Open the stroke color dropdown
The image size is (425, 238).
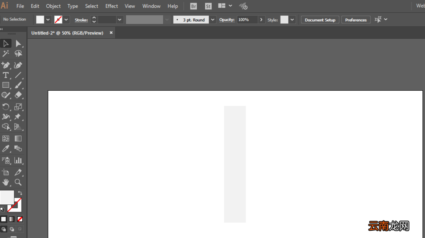pyautogui.click(x=66, y=20)
